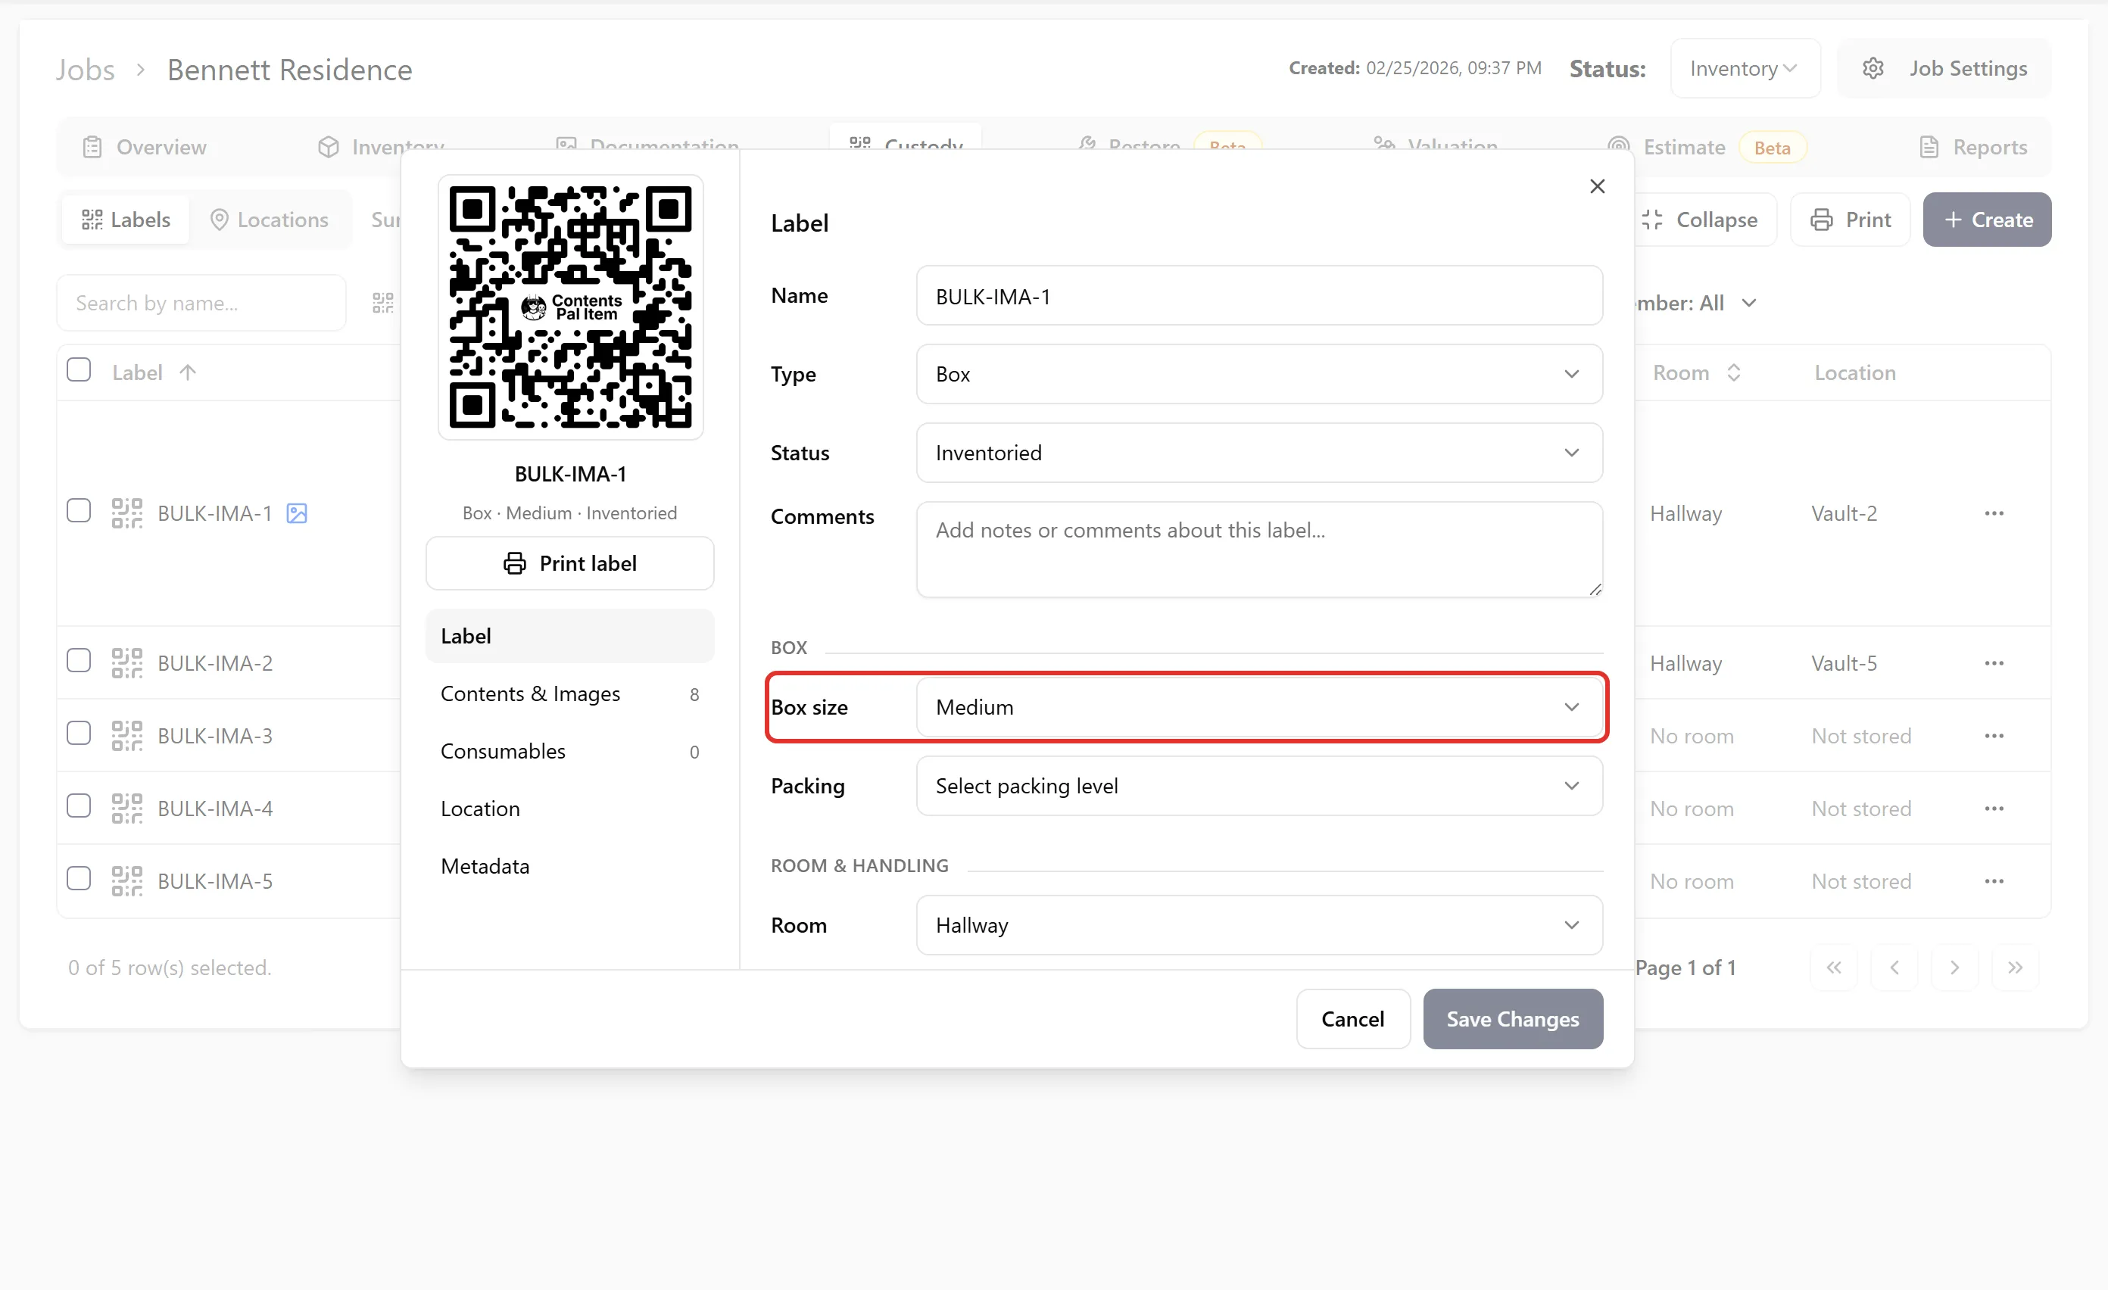Click the Print label button
2108x1290 pixels.
(569, 563)
